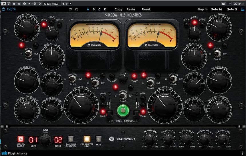
Task: Click the camera snapshot icon
Action: [x=224, y=3]
